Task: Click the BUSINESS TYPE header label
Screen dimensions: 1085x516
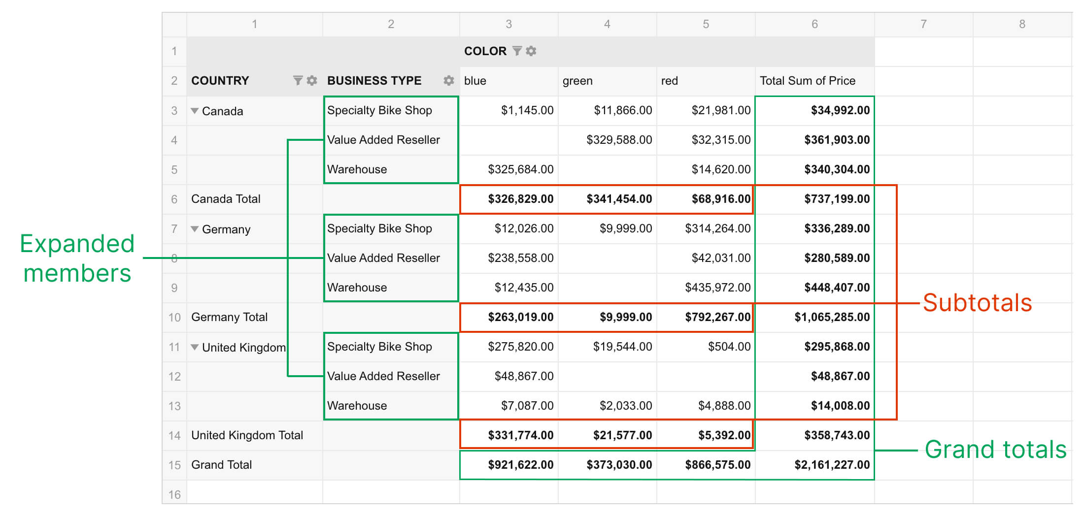Action: 374,80
